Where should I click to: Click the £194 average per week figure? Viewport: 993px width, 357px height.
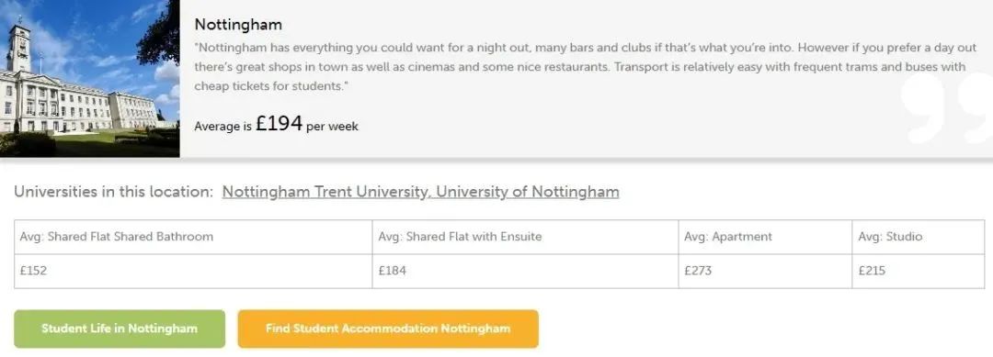[x=280, y=123]
